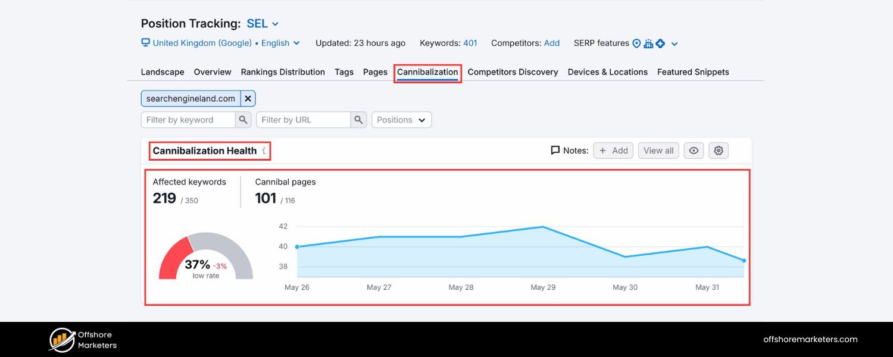Click the local pack SERP feature icon
The image size is (893, 357).
point(636,43)
